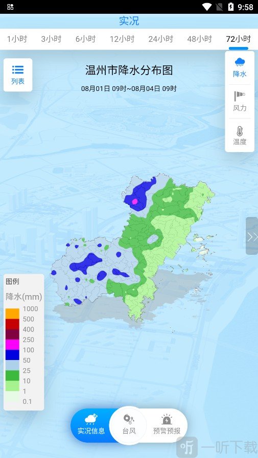The height and width of the screenshot is (458, 258).
Task: Click the light green 10mm legend swatch
Action: point(12,386)
